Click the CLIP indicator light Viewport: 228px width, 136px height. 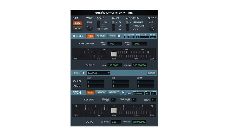(155, 22)
